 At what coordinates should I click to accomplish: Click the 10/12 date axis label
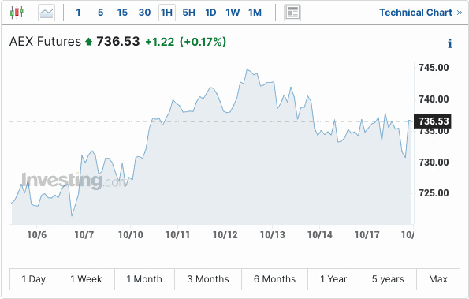(x=225, y=234)
